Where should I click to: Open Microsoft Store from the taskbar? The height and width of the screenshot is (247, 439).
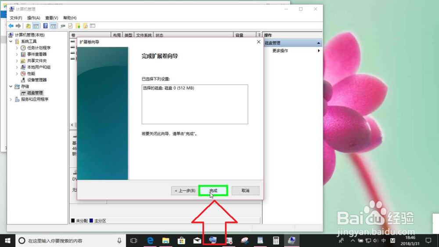coord(181,240)
